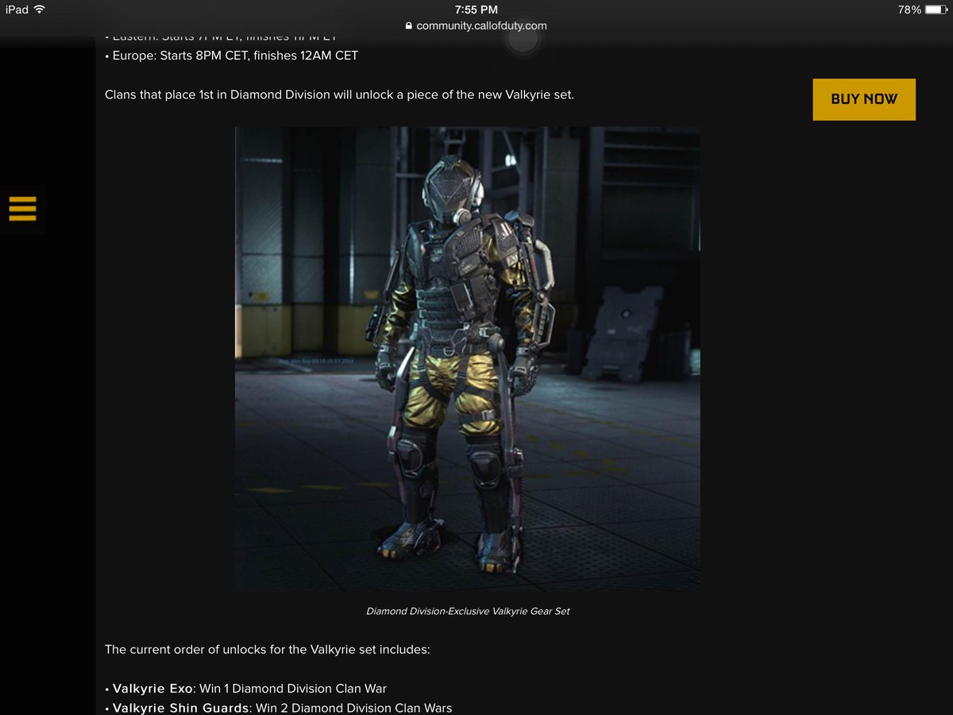Tap the 7:55 PM clock
Screen dimensions: 953x715
pyautogui.click(x=476, y=10)
